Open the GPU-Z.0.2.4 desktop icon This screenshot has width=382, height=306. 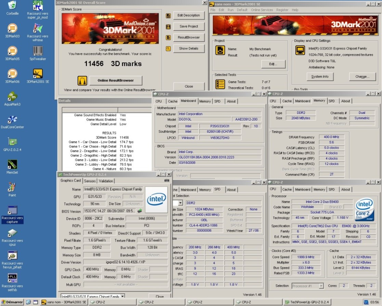click(12, 141)
